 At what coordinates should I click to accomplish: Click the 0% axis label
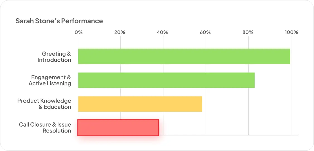point(79,32)
